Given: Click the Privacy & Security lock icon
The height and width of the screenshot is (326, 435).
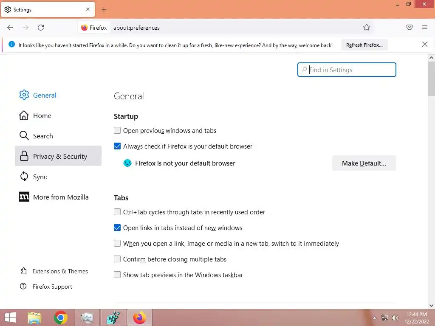Looking at the screenshot, I should (x=24, y=156).
